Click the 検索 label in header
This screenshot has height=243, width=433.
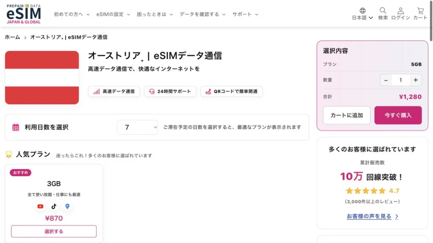(383, 18)
